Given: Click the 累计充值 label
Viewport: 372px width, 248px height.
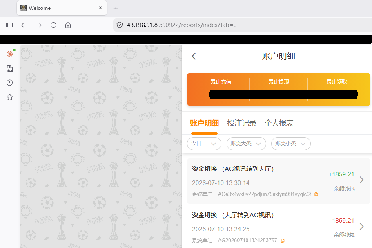Looking at the screenshot, I should (x=221, y=82).
